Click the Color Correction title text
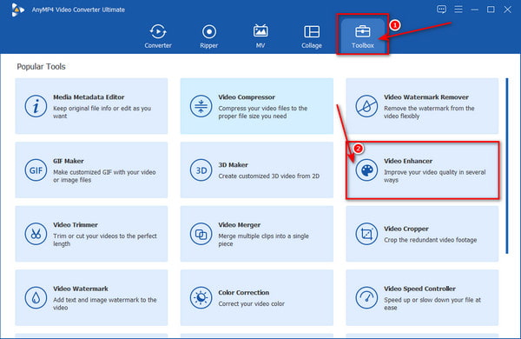 pyautogui.click(x=244, y=293)
